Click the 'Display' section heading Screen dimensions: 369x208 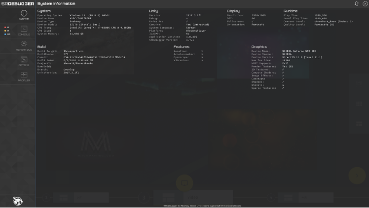click(233, 11)
